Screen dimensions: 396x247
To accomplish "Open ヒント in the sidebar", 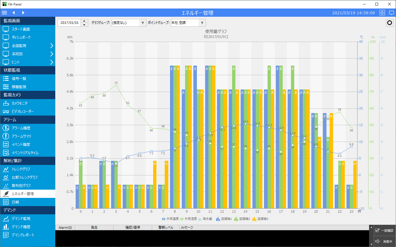I will (28, 62).
